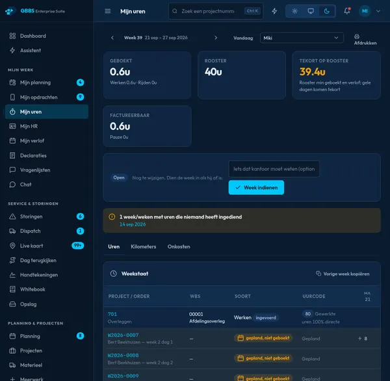Switch to the Kilometers tab
Viewport: 390px width, 381px height.
(143, 246)
